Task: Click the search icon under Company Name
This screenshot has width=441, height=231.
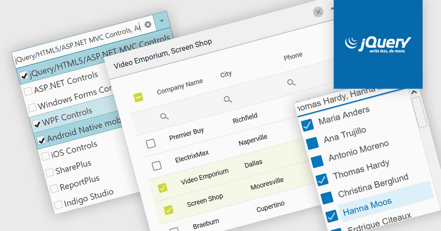Action: [x=165, y=117]
